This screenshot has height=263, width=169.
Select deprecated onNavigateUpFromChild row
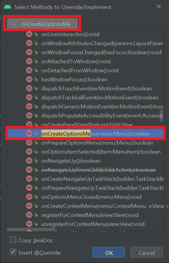point(85,170)
